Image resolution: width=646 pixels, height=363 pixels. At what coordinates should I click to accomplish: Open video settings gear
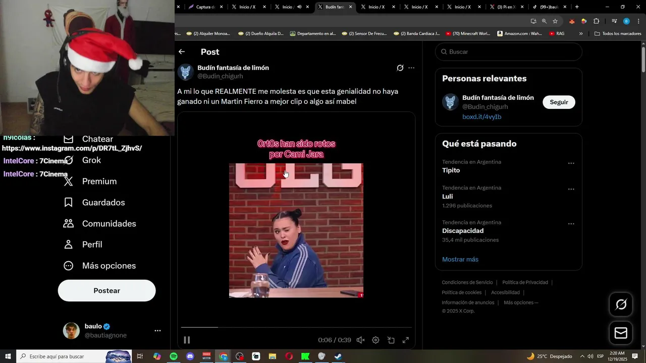375,340
